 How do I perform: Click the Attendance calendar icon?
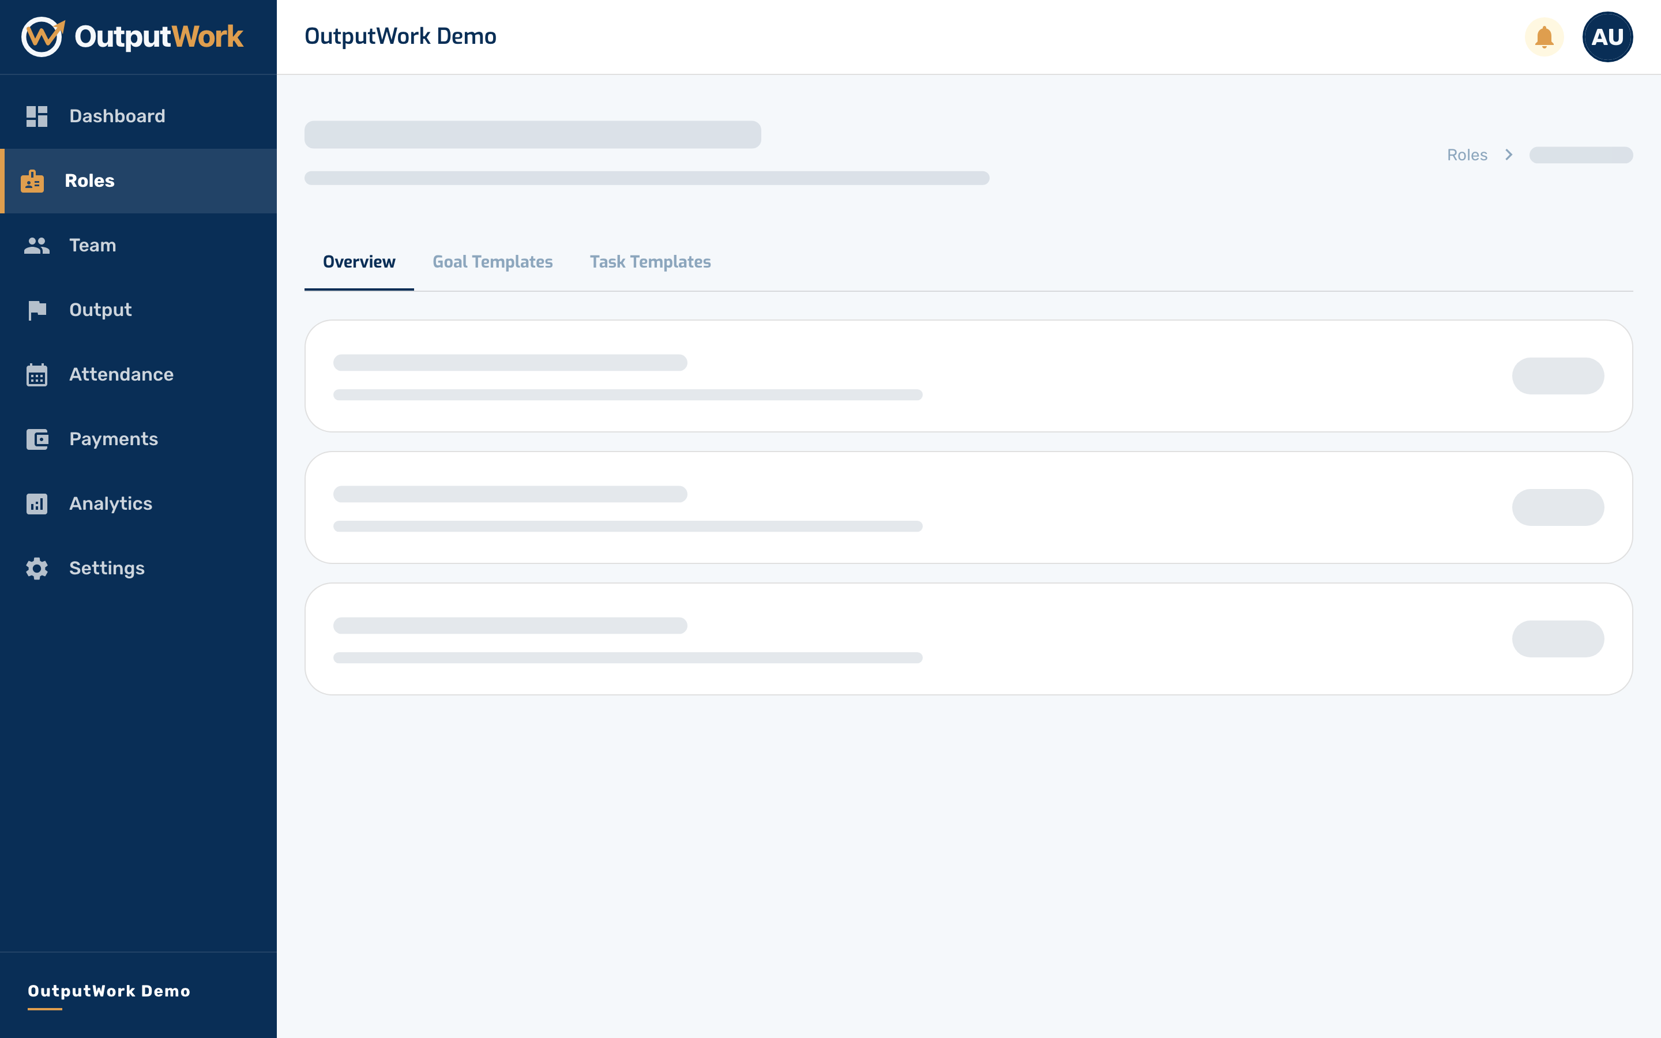point(37,375)
